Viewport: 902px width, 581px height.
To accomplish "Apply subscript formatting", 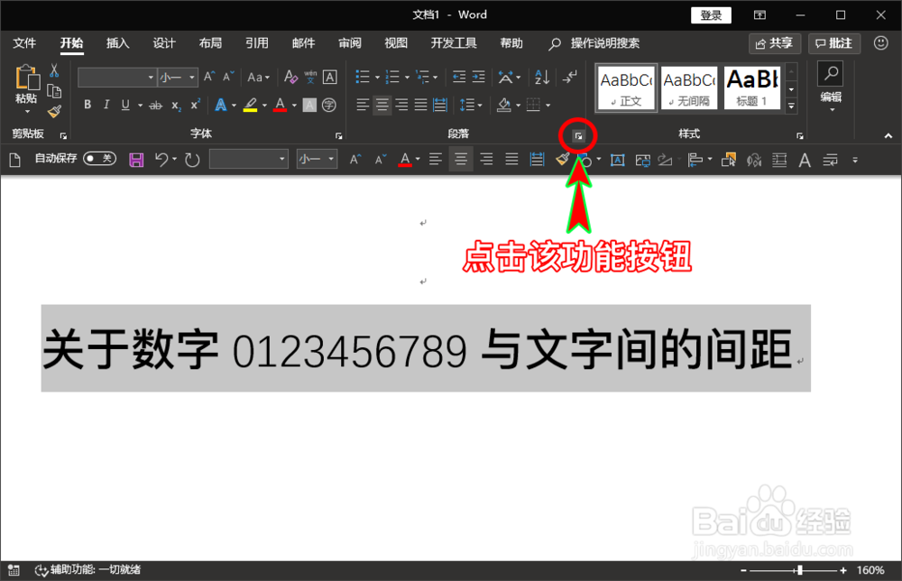I will (x=175, y=105).
